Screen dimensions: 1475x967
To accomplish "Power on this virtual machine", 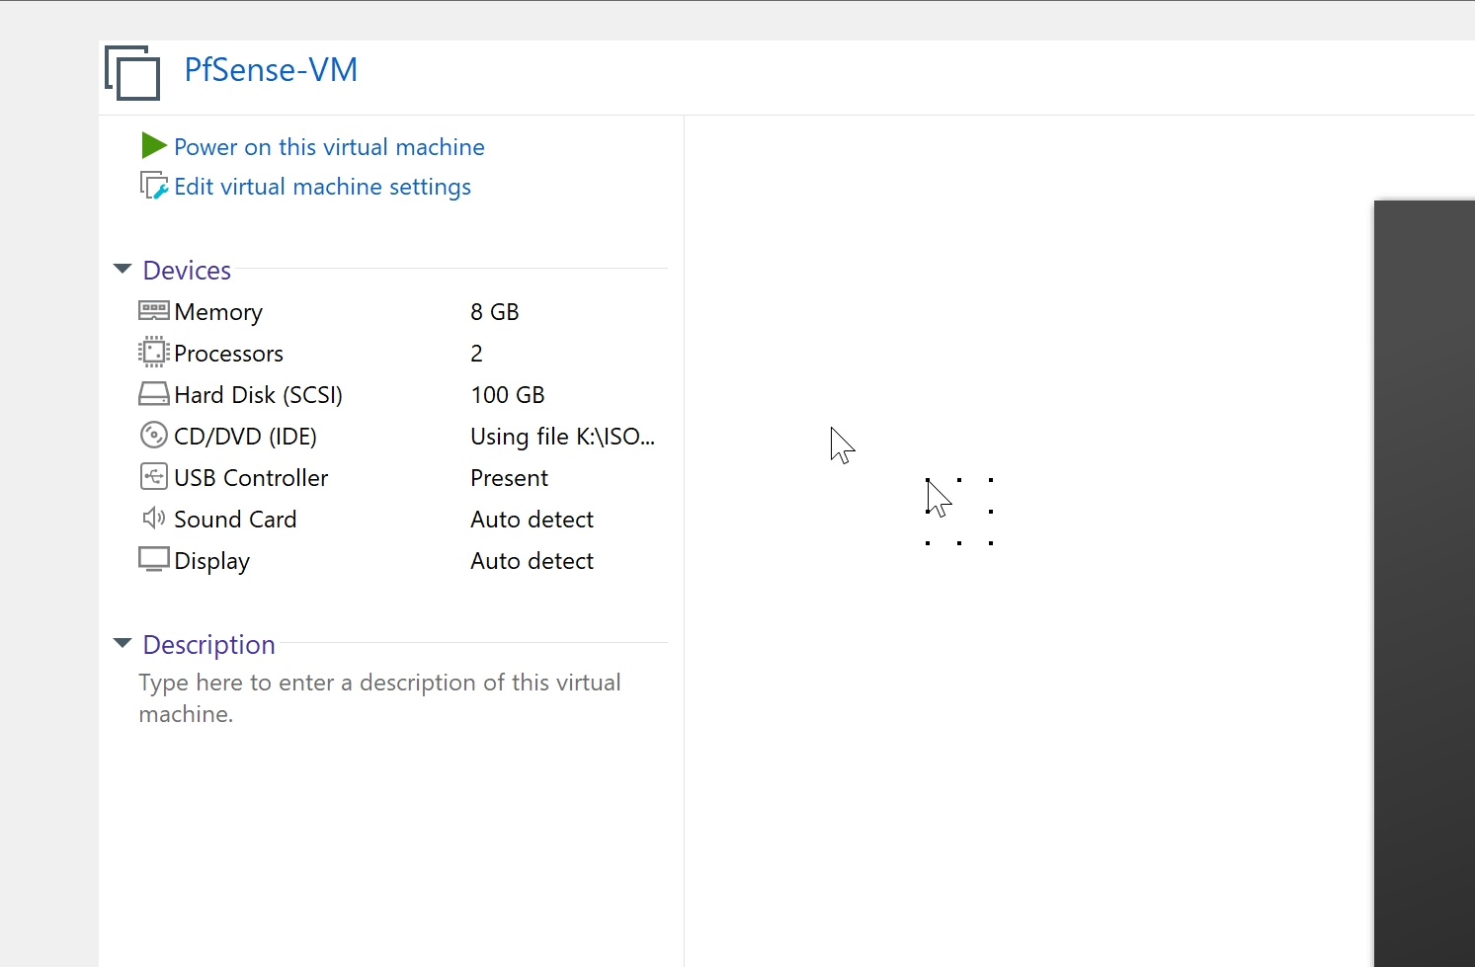I will 329,146.
